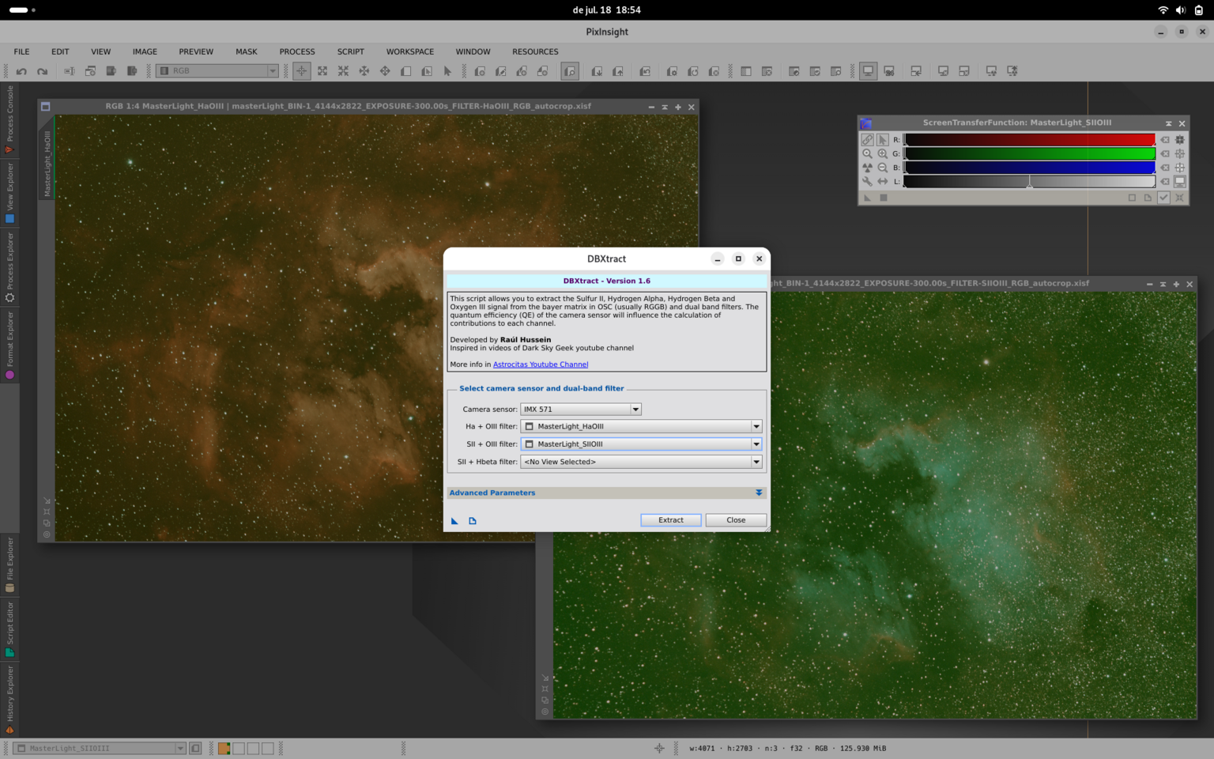Screen dimensions: 1214x759
Task: Open the Script Editor side tab
Action: 9,629
